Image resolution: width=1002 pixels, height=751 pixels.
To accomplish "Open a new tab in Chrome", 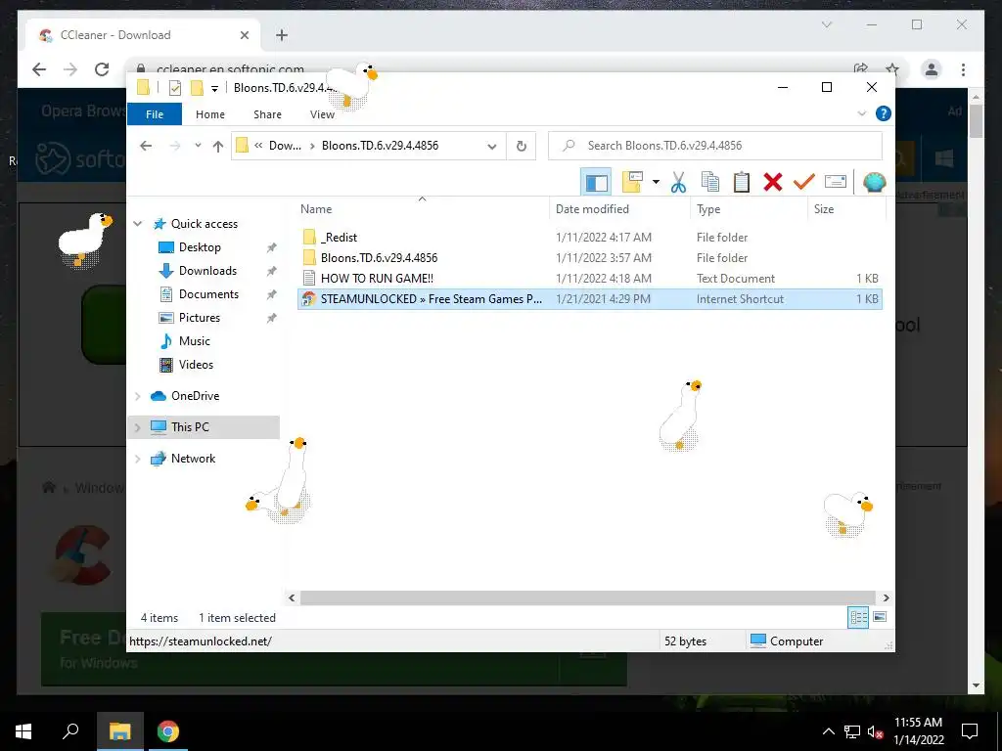I will pos(282,35).
